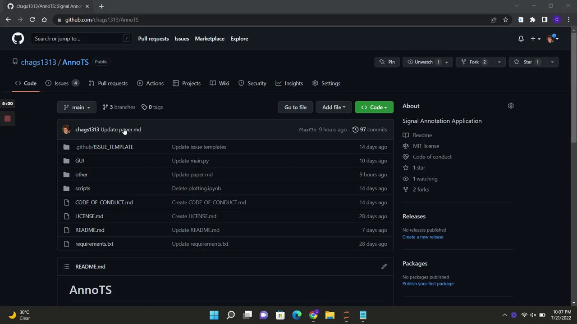Expand the Unwatch notification options arrow

coord(447,62)
